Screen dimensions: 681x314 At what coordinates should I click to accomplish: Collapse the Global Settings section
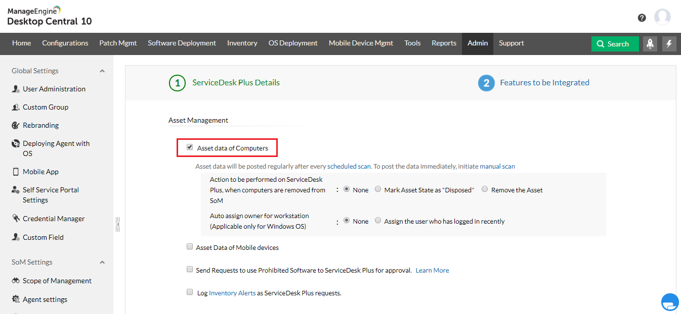point(102,71)
